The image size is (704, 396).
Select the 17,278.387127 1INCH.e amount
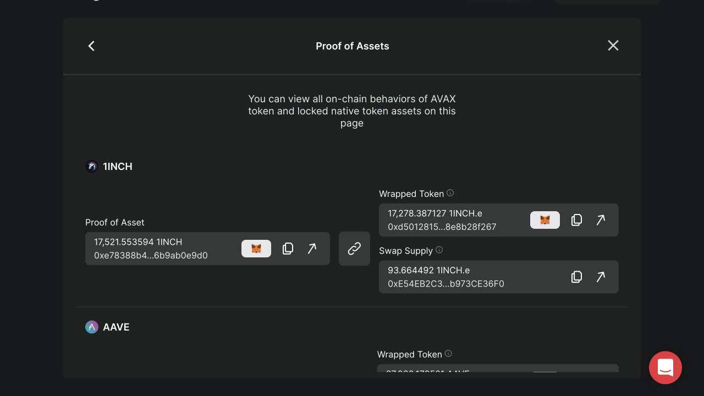point(435,213)
